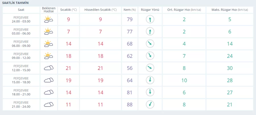Screen dimensions: 256x115
Task: Select the Hissedilen Sıcaklık column header
Action: pyautogui.click(x=100, y=10)
